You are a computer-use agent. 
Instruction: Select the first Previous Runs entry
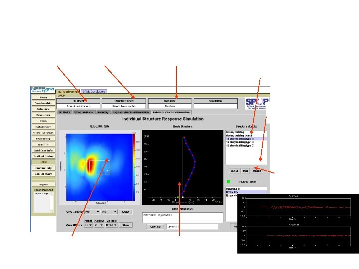tap(246, 189)
